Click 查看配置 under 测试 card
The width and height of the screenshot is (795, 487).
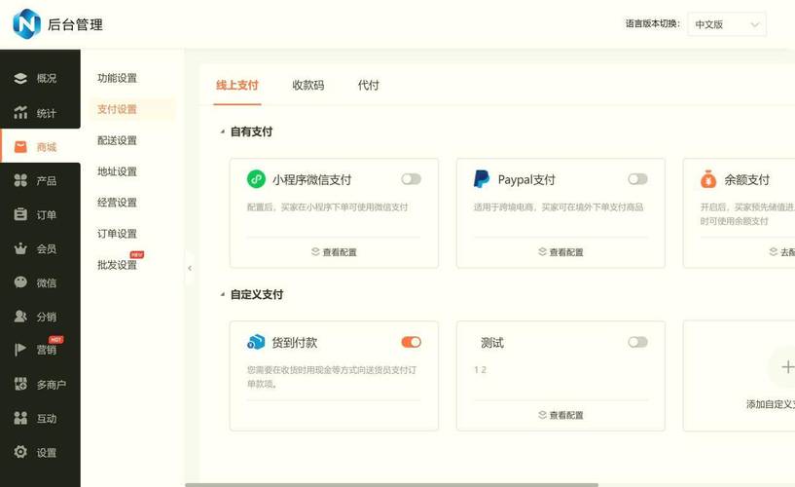coord(560,415)
